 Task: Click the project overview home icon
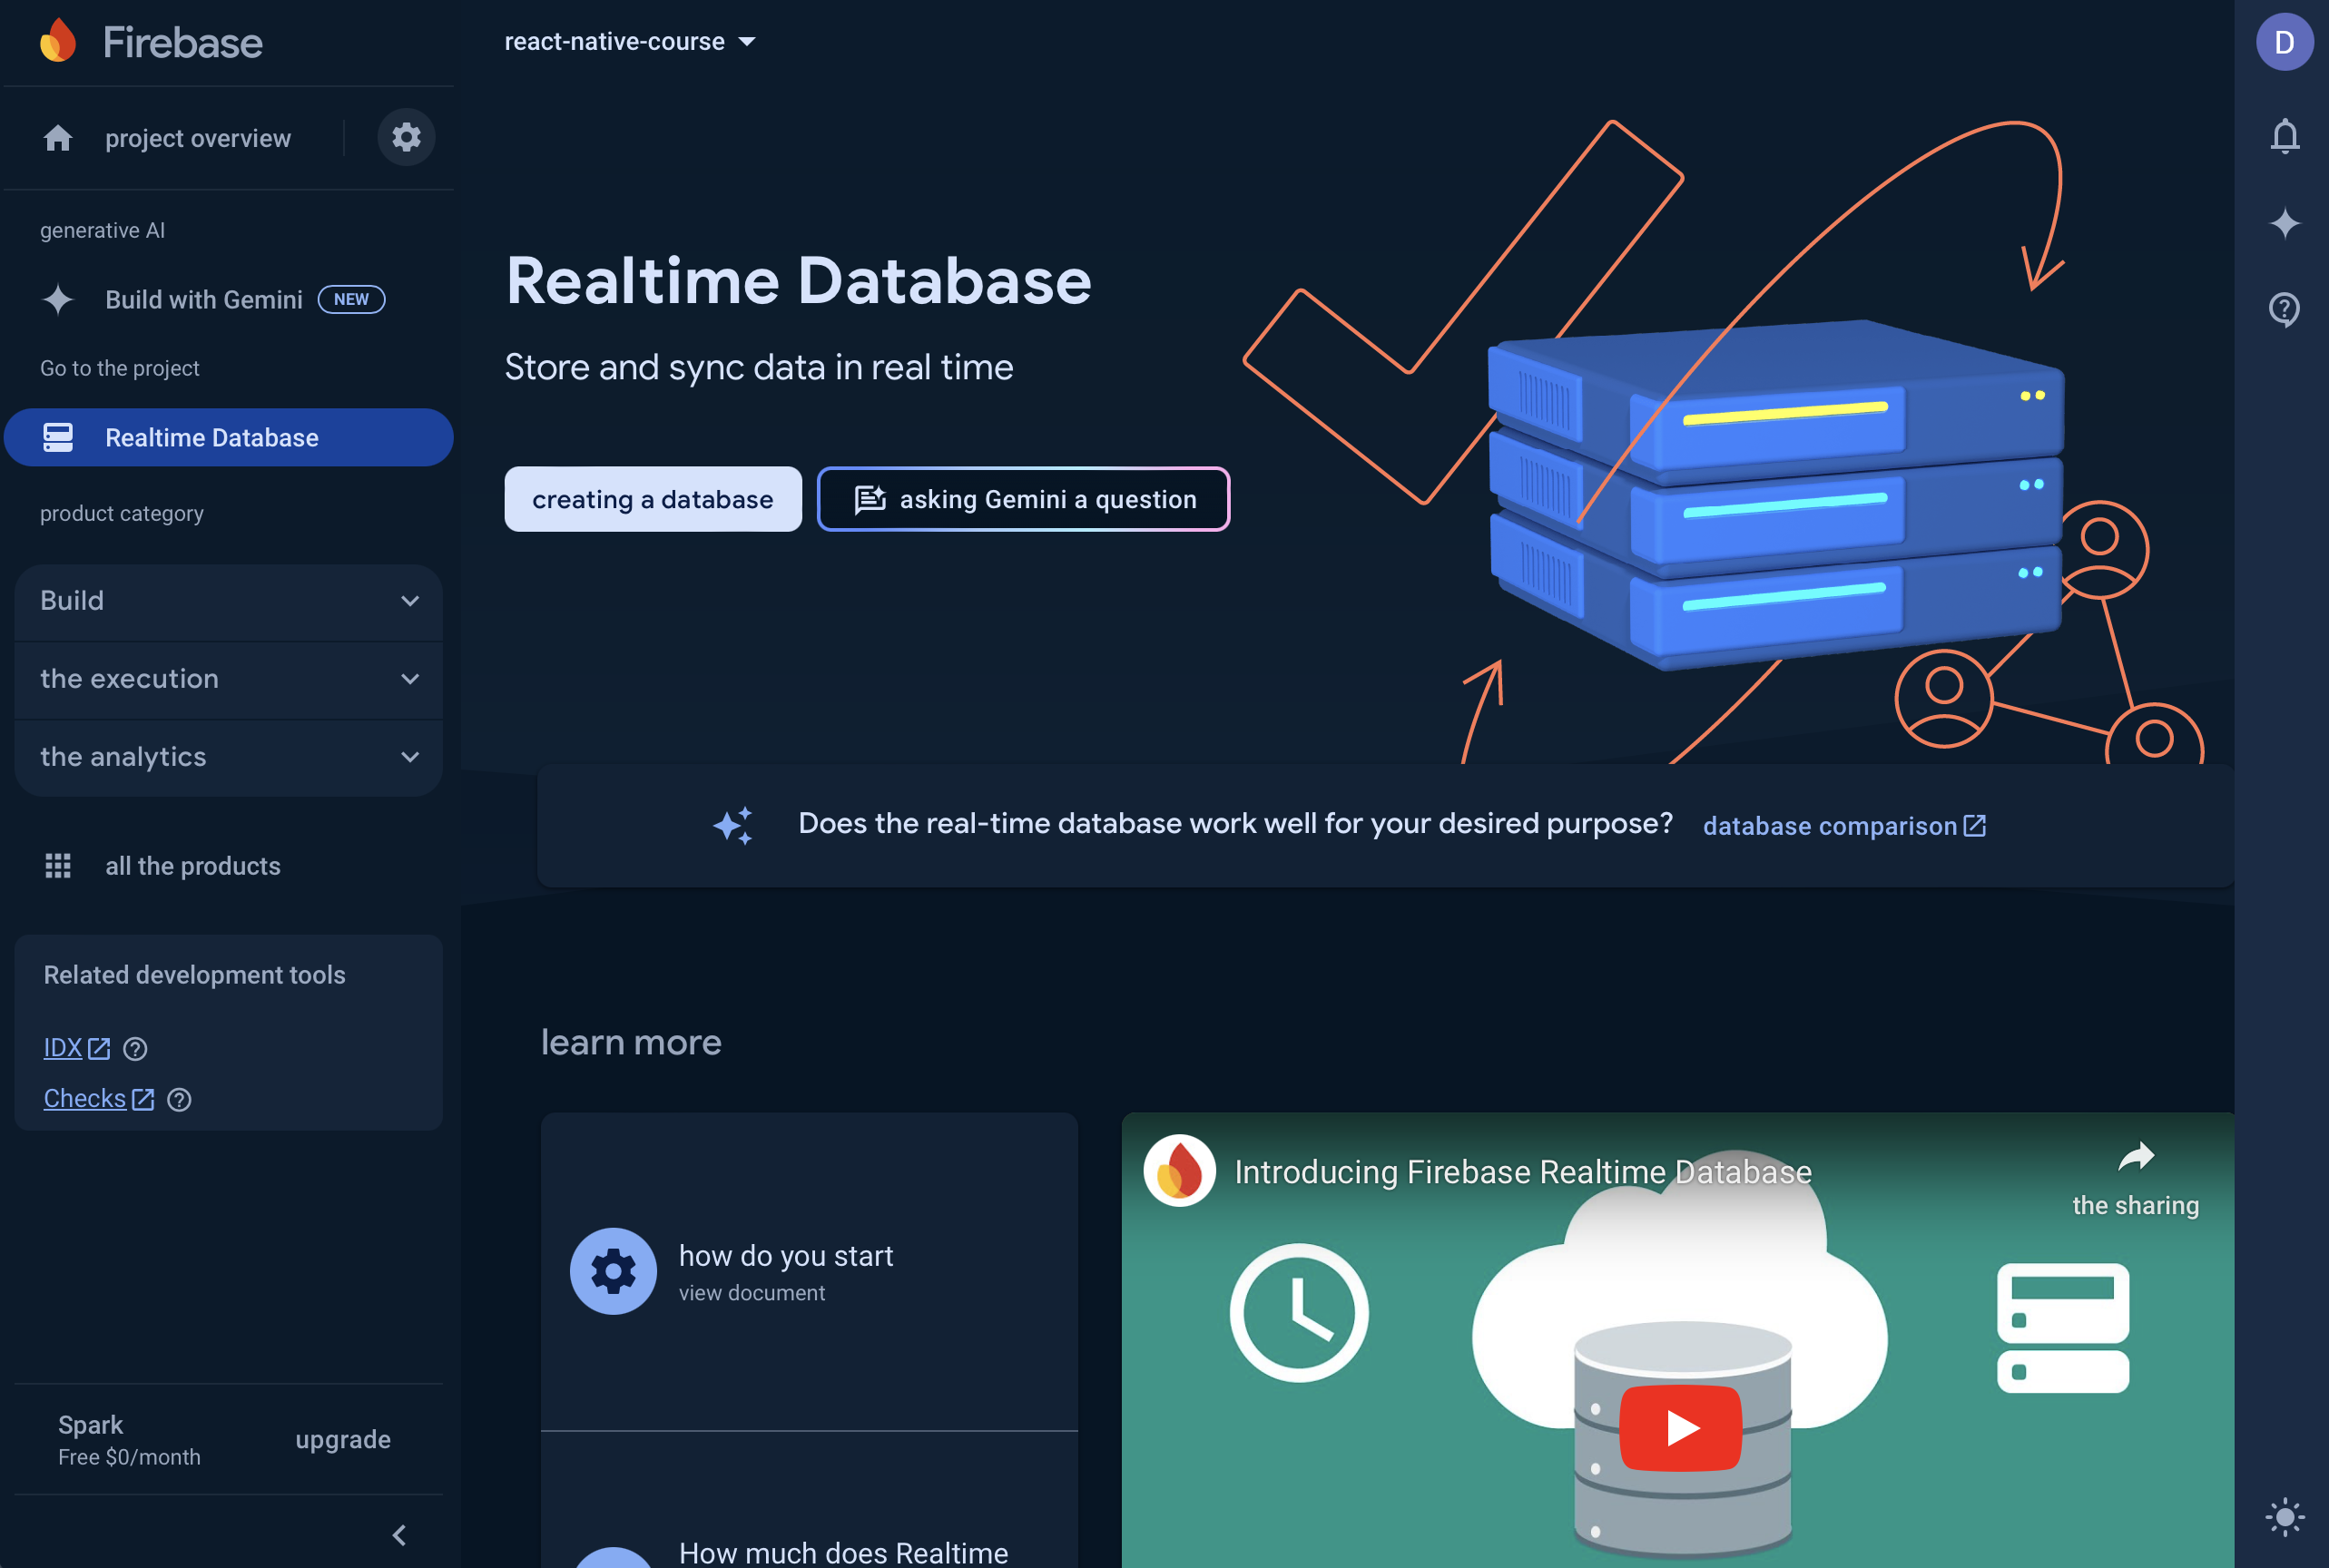pos(58,138)
